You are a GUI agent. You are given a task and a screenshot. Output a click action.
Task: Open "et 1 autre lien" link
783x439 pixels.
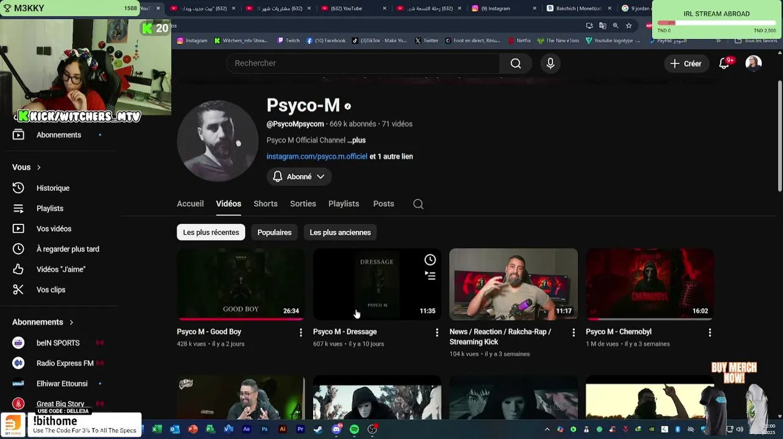(391, 157)
